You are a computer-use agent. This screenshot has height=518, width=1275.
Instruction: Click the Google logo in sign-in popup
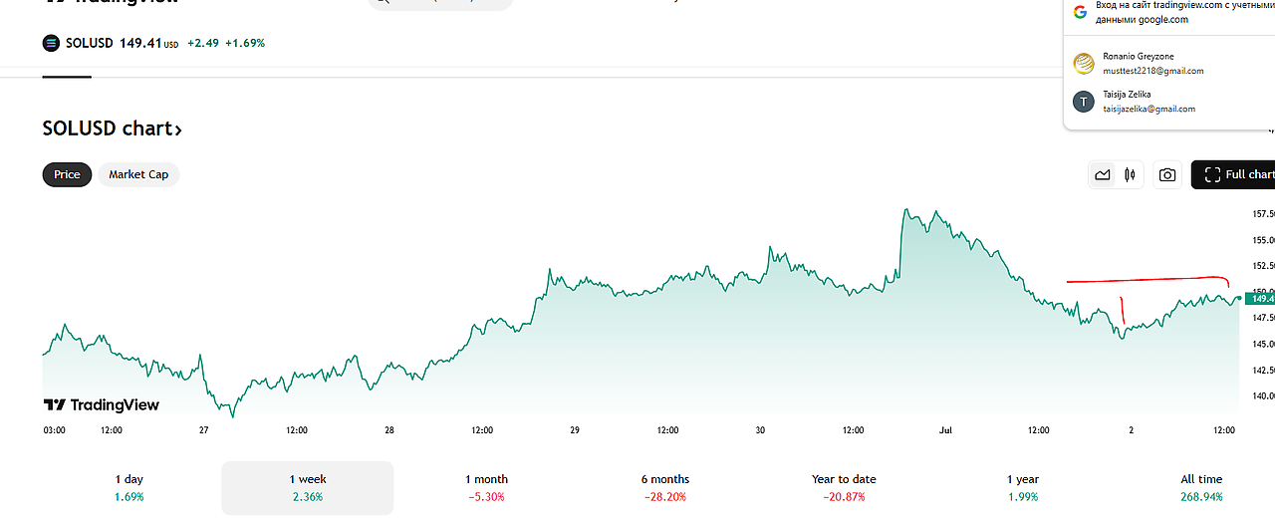point(1080,12)
